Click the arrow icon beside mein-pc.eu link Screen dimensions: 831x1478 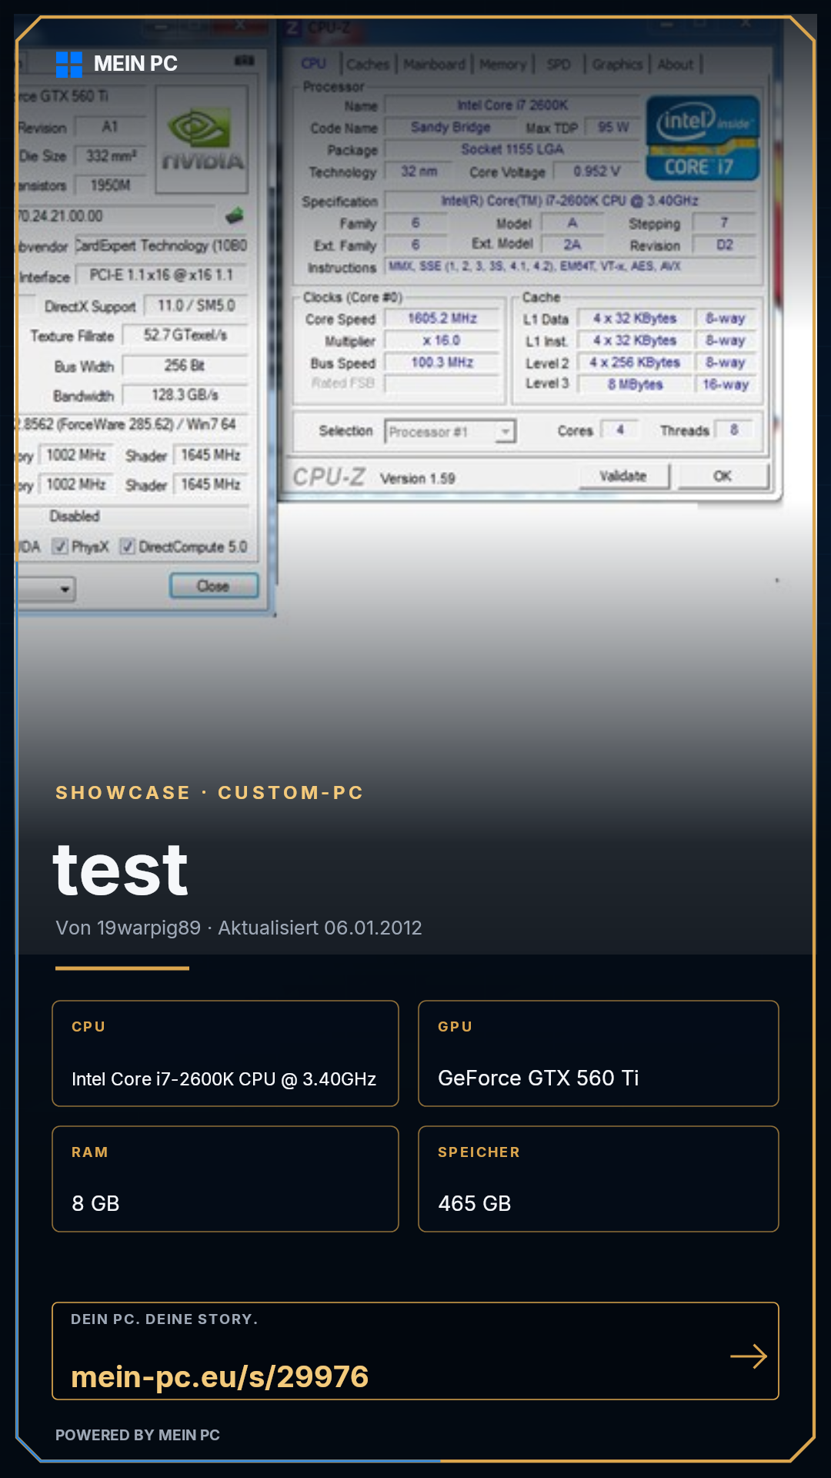pyautogui.click(x=749, y=1356)
